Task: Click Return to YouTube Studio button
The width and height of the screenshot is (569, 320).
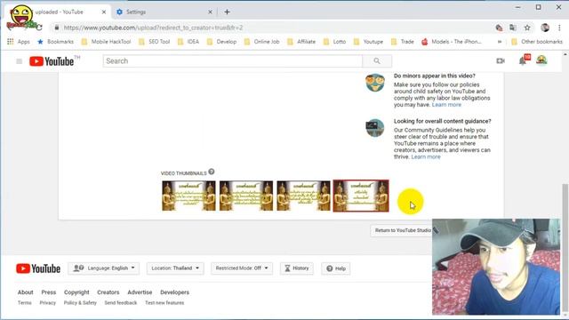Action: (401, 230)
